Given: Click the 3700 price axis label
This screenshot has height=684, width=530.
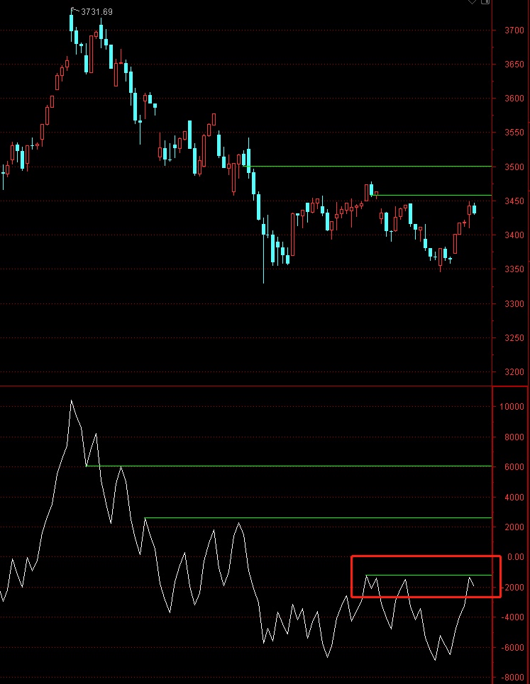Looking at the screenshot, I should 514,30.
